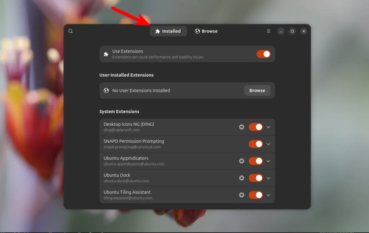The height and width of the screenshot is (233, 369).
Task: Expand Ubuntu AppIndicators details
Action: (x=268, y=161)
